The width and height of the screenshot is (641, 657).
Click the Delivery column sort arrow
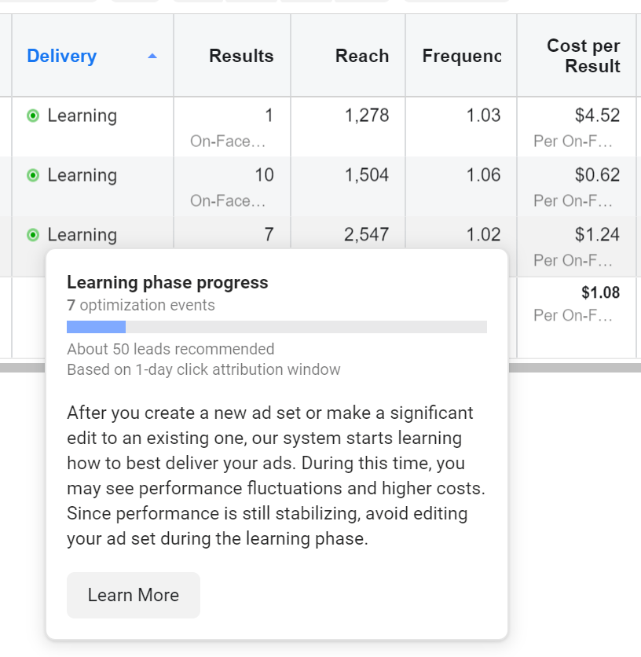[152, 57]
